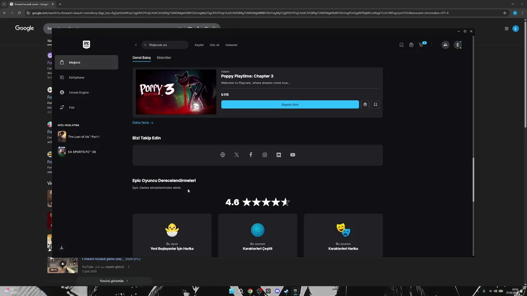Open the Instagram social icon

(x=265, y=155)
